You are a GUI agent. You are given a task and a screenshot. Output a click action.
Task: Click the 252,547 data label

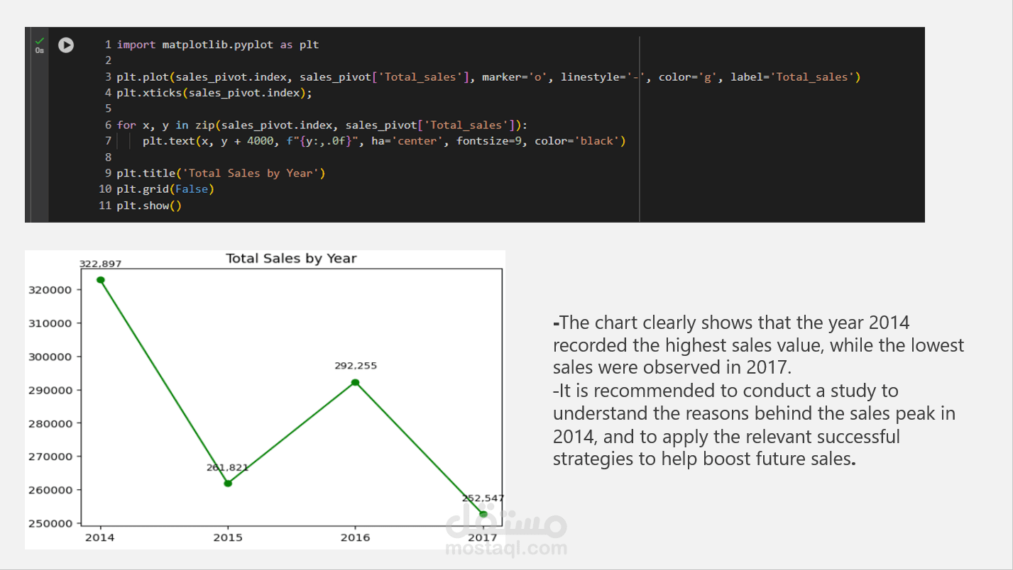(x=483, y=498)
